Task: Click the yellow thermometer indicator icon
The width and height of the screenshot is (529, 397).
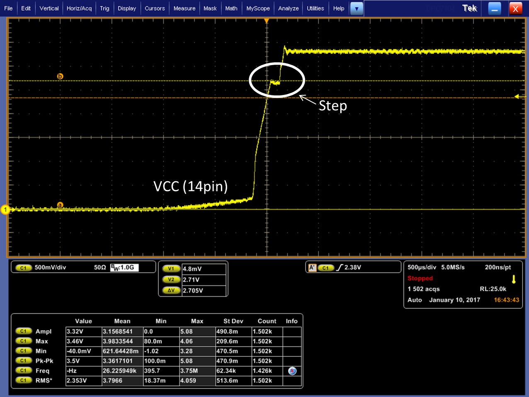Action: (x=514, y=279)
